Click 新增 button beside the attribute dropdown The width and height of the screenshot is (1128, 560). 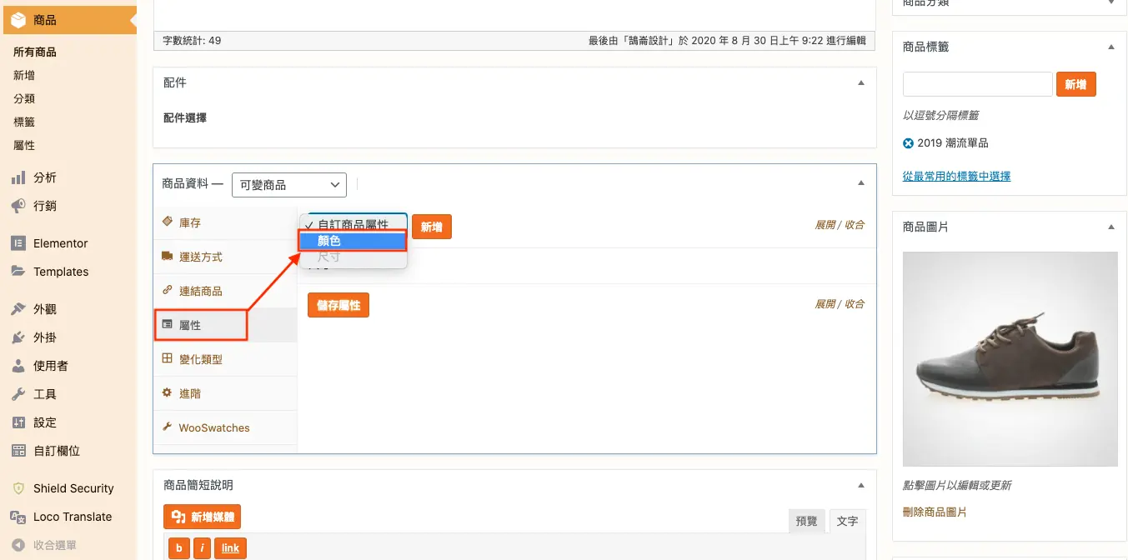click(x=432, y=227)
